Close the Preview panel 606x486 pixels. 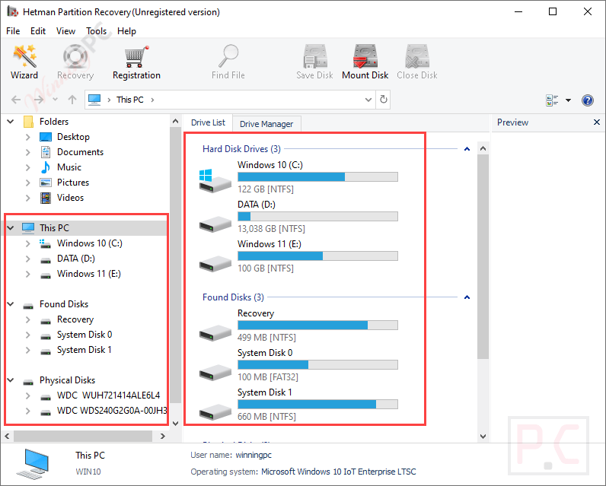pyautogui.click(x=597, y=122)
